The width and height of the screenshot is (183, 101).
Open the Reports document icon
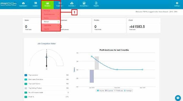point(96,3)
